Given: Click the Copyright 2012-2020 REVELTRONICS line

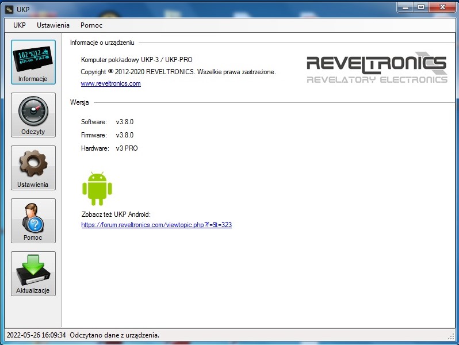Looking at the screenshot, I should [x=178, y=72].
